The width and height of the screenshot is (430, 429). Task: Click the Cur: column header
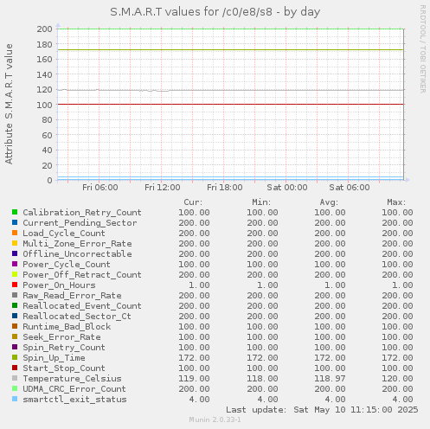tap(193, 202)
